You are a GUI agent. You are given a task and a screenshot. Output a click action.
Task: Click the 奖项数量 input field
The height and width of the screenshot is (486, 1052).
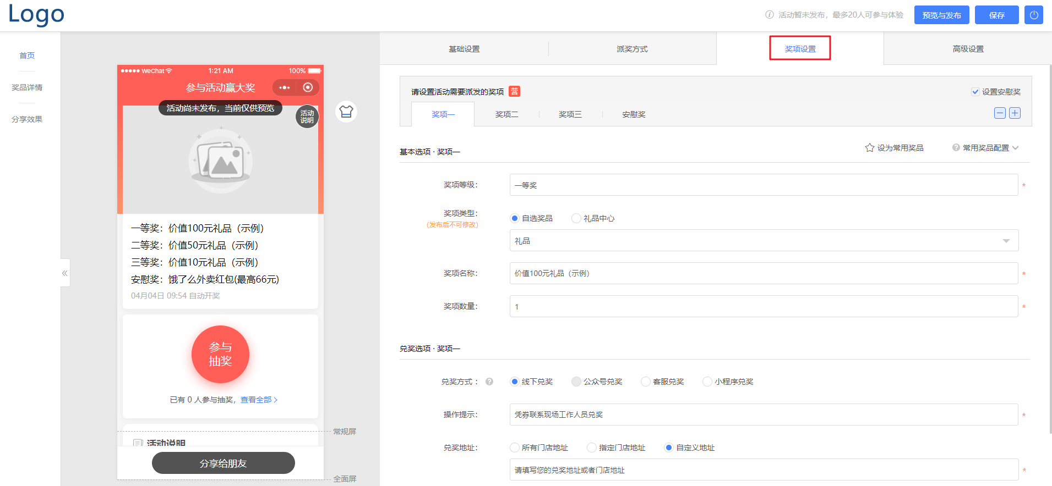(x=764, y=306)
